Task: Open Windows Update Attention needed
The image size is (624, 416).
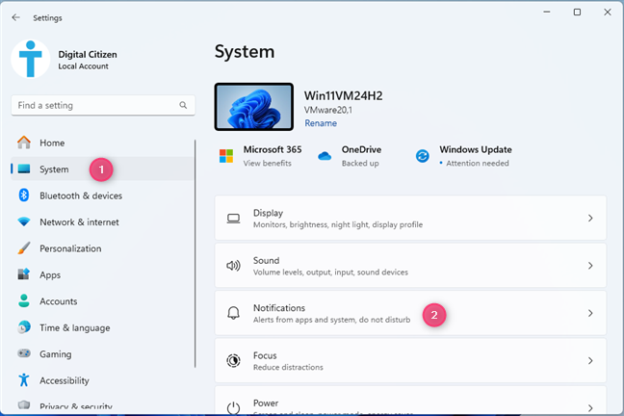Action: click(478, 163)
